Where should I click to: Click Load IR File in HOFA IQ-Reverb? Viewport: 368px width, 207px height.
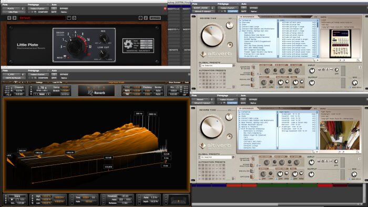57,82
